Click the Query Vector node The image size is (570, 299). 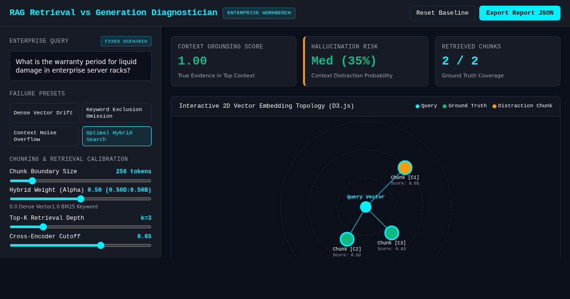click(366, 207)
